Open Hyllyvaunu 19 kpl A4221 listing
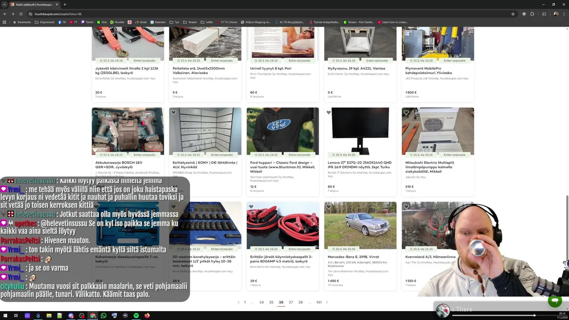Viewport: 569px width, 320px height. point(357,68)
